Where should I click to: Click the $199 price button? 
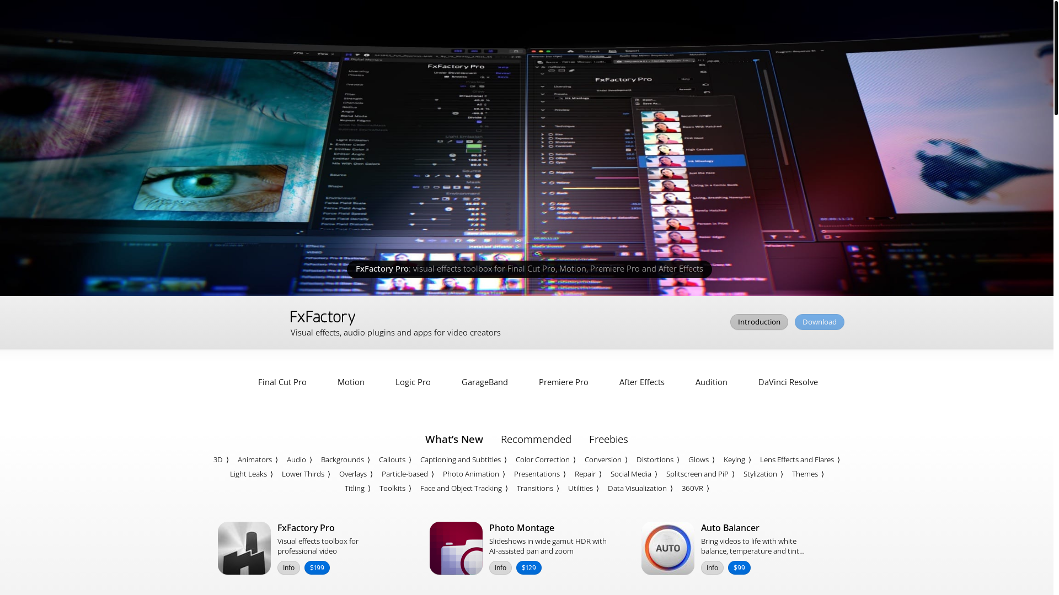click(317, 568)
